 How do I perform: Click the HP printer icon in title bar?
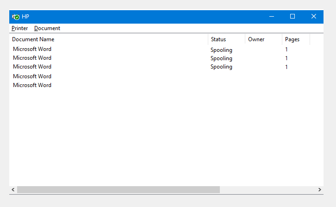[x=16, y=17]
